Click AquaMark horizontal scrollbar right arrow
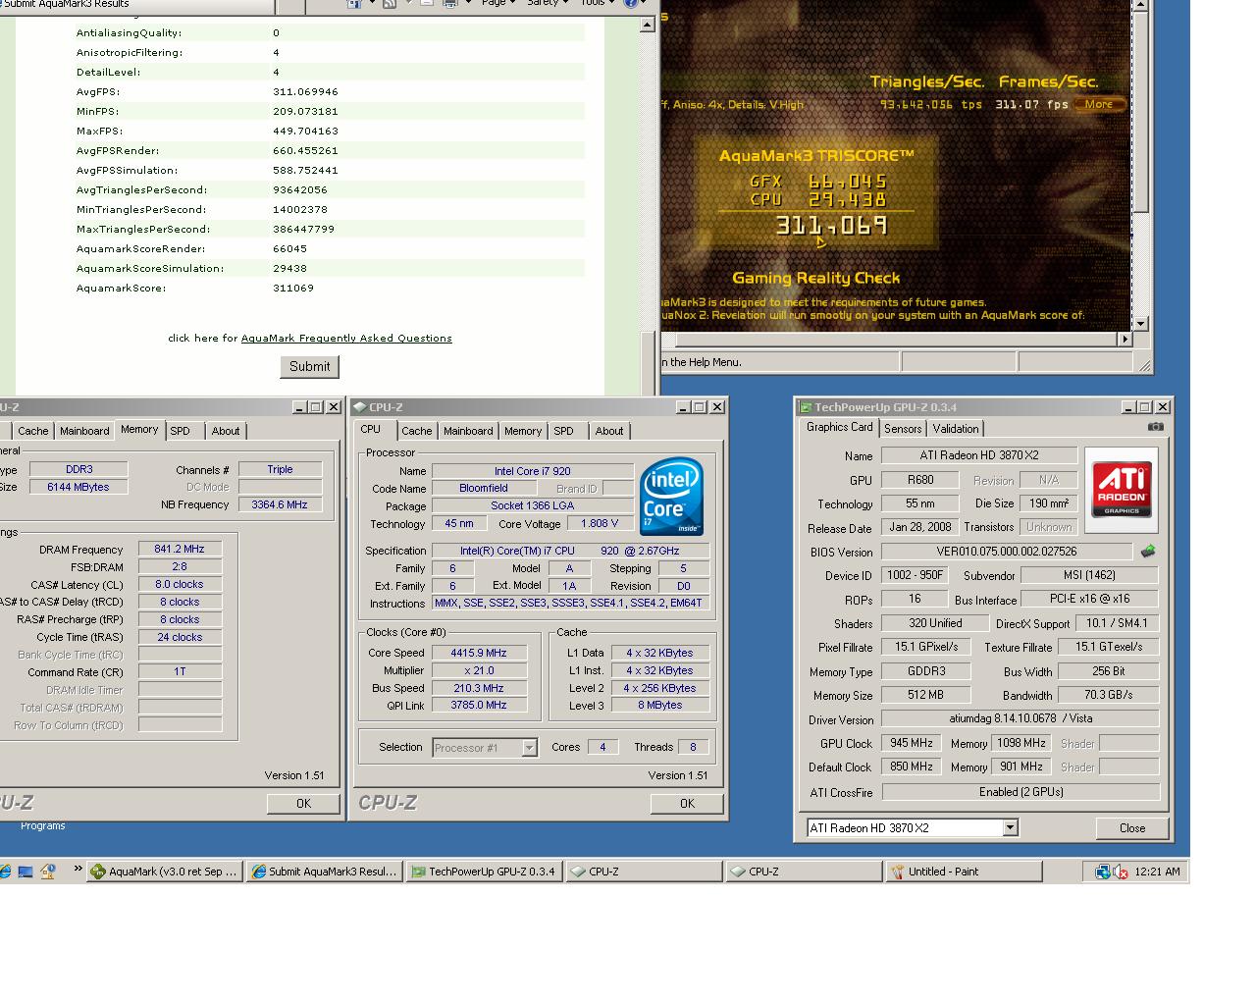The height and width of the screenshot is (1005, 1256). point(1125,340)
